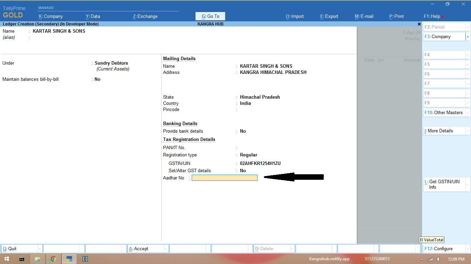Toggle Set/Alter GST details option

(x=243, y=171)
